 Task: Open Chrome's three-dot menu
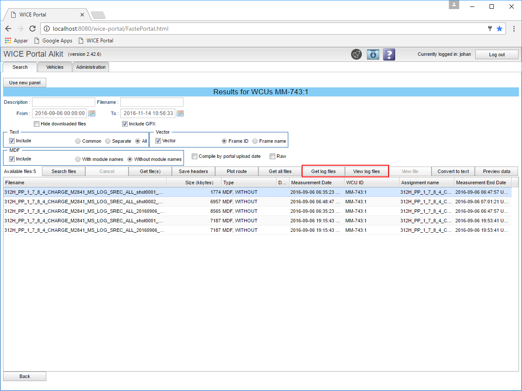coord(514,29)
